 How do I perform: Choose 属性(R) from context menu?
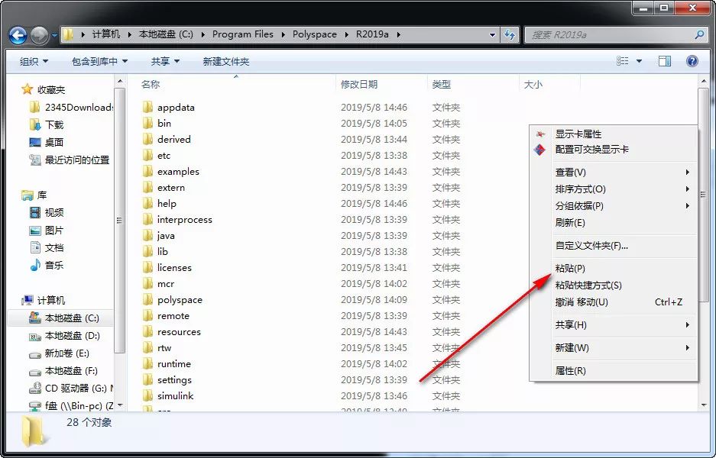(614, 371)
